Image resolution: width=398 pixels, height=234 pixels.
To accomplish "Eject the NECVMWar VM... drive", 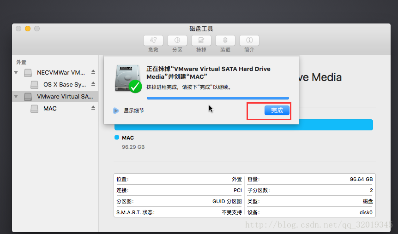I will (x=93, y=72).
